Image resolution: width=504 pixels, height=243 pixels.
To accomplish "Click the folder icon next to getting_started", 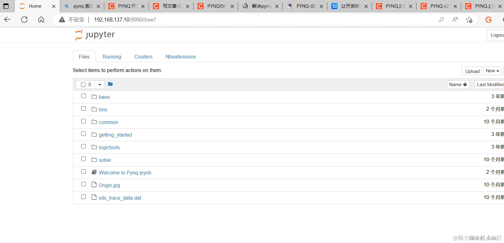I will coord(94,134).
